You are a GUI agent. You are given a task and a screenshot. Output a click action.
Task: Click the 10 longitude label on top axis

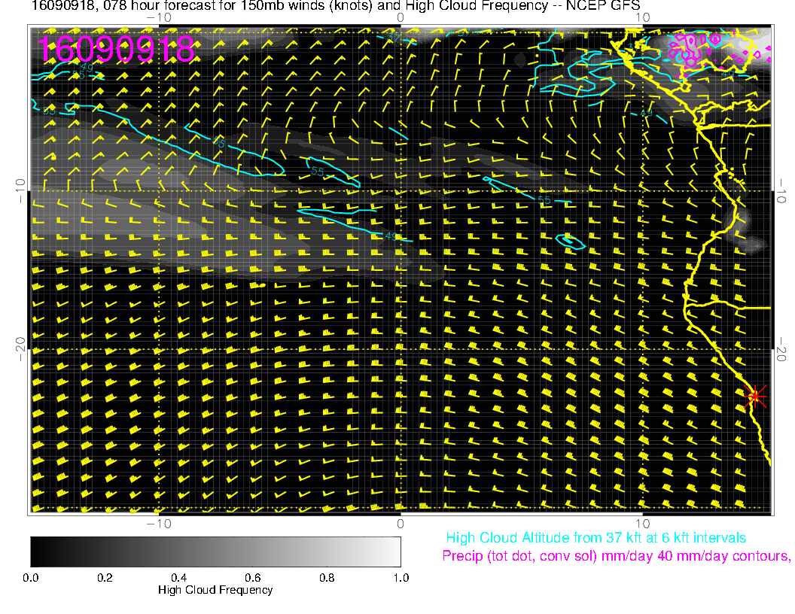(x=642, y=17)
